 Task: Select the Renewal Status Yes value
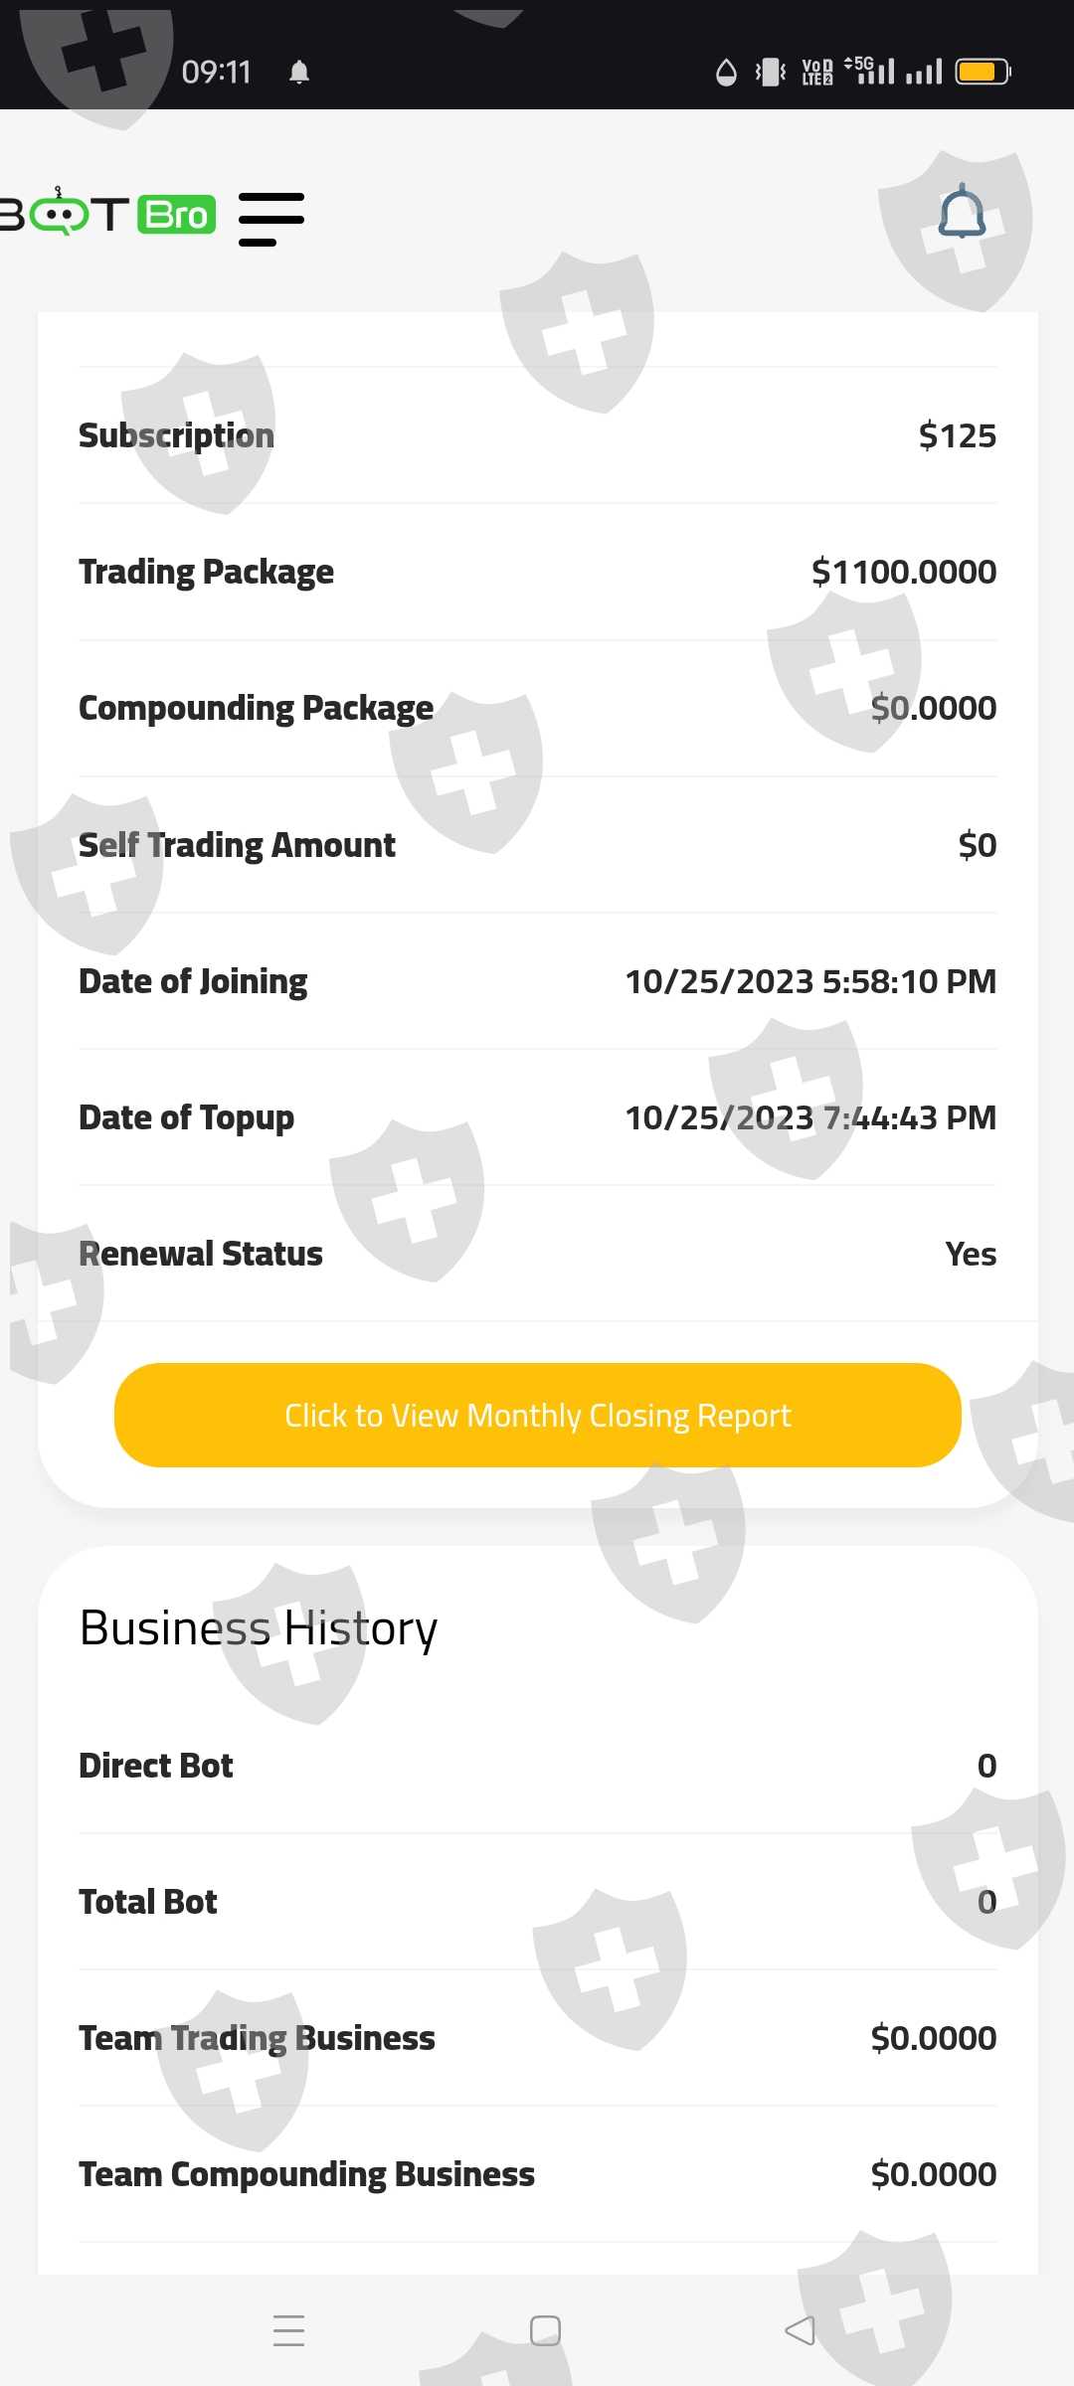pyautogui.click(x=970, y=1254)
